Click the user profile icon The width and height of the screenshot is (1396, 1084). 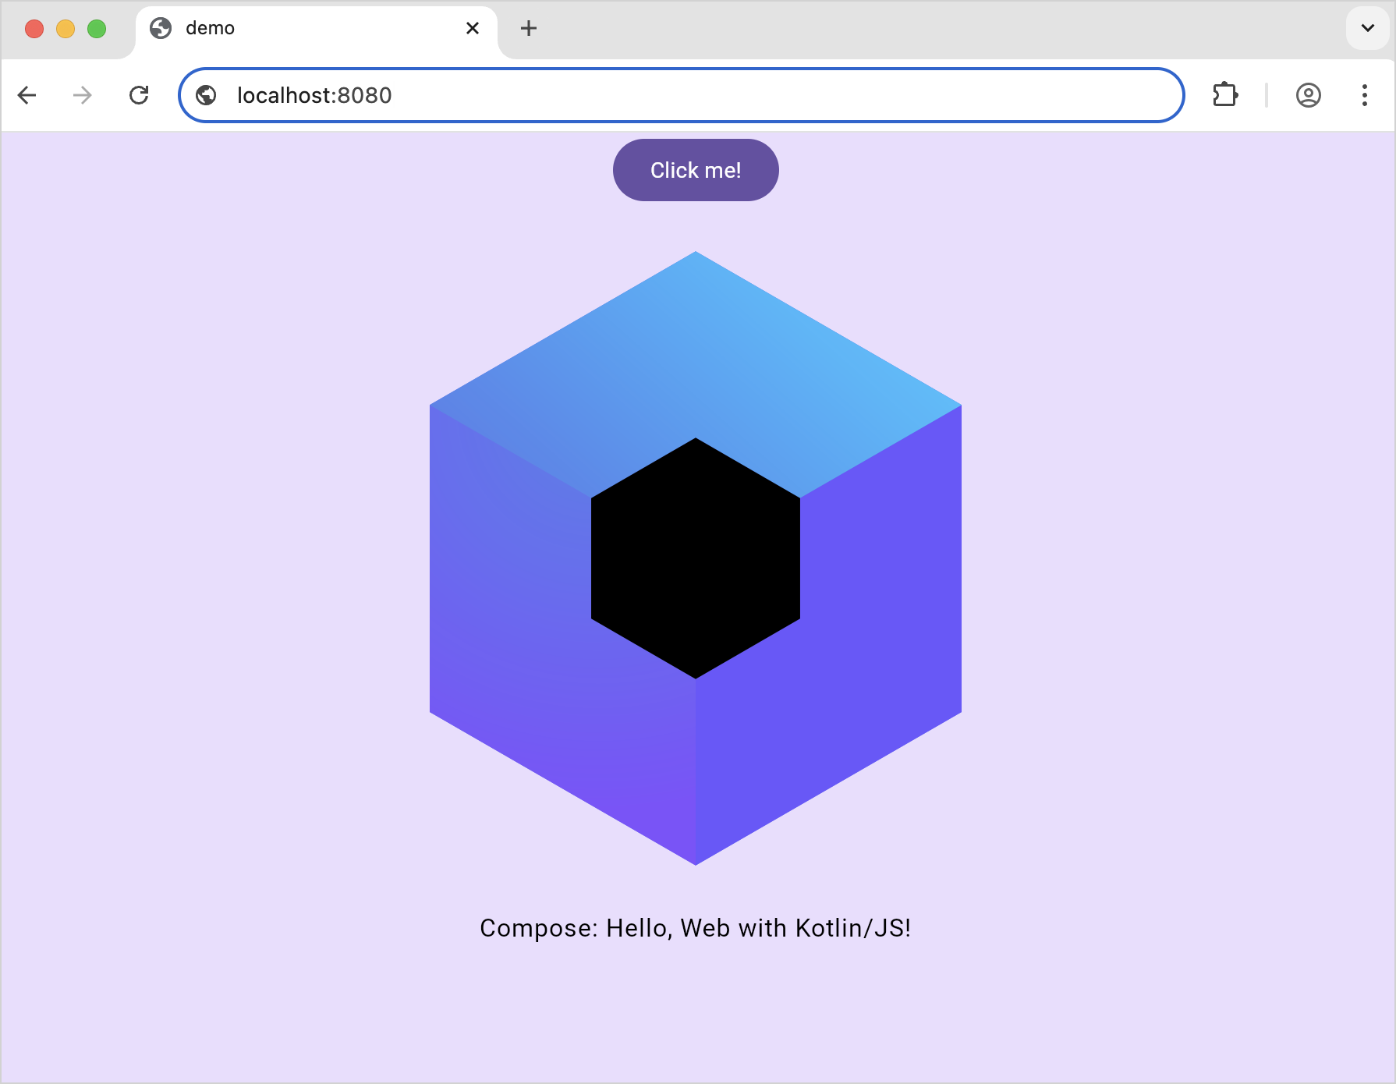tap(1308, 95)
